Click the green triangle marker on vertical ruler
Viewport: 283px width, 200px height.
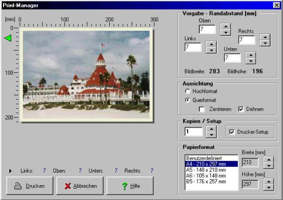pyautogui.click(x=8, y=39)
